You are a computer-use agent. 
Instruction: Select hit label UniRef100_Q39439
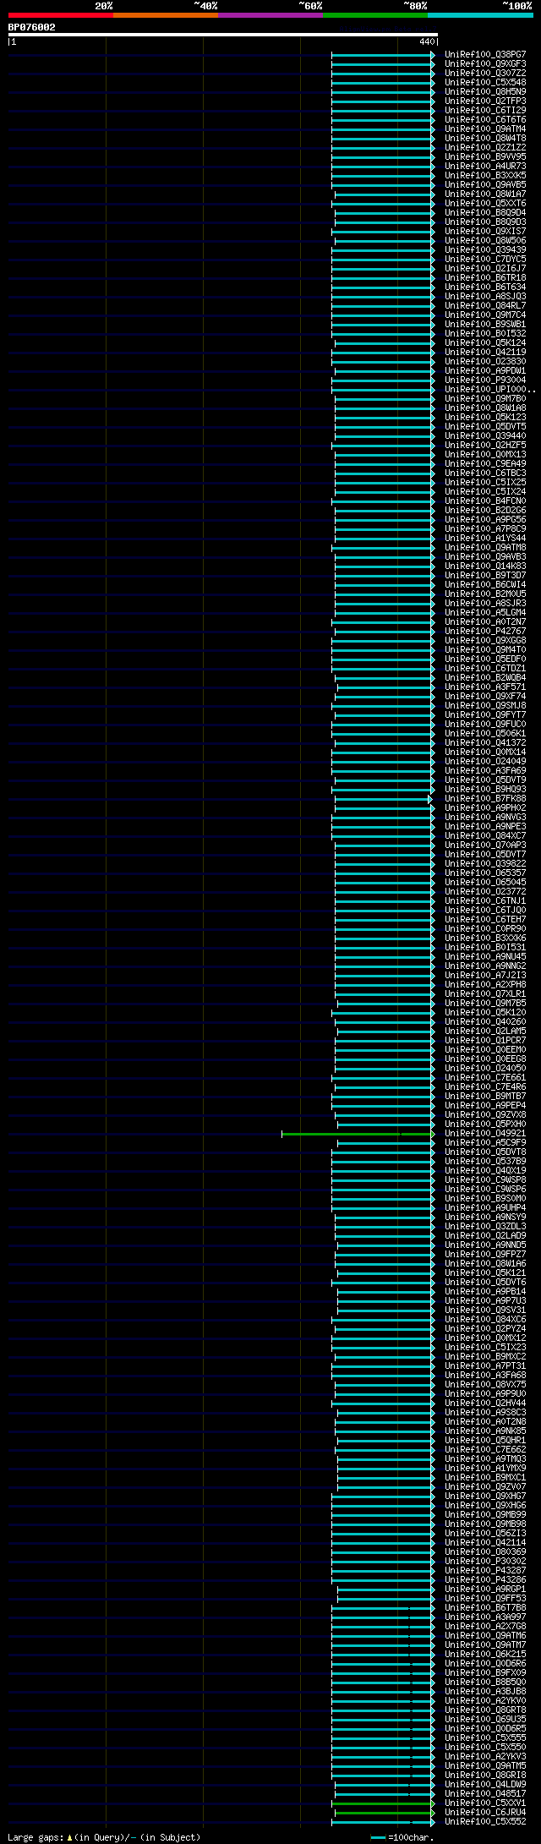[485, 249]
